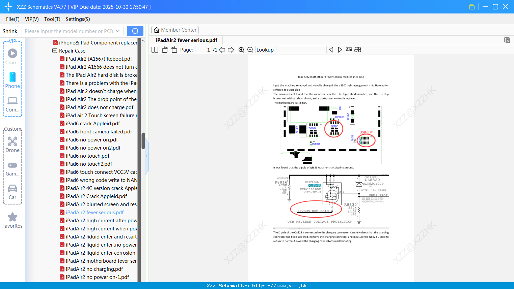Select the iPadAir2 fever serious.pdf tab
This screenshot has height=289, width=514.
click(x=187, y=40)
